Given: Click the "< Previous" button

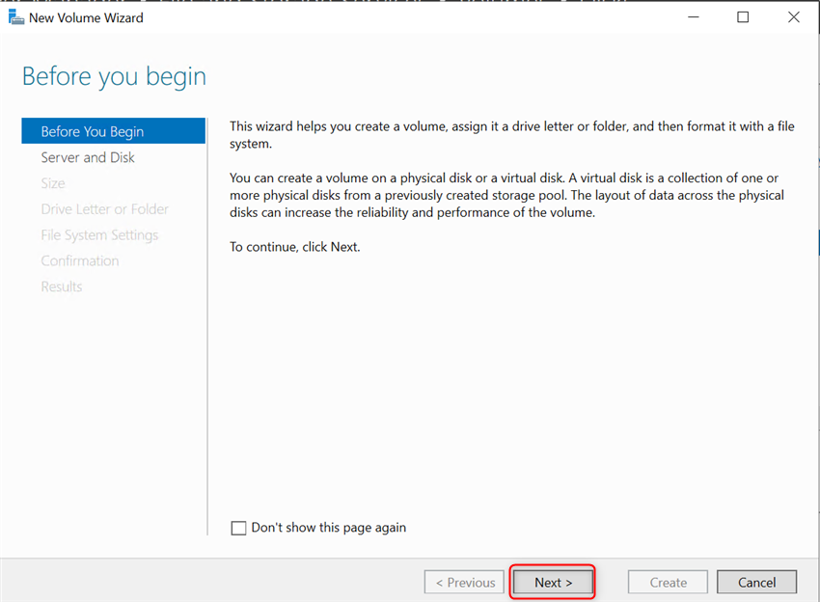Looking at the screenshot, I should 464,582.
